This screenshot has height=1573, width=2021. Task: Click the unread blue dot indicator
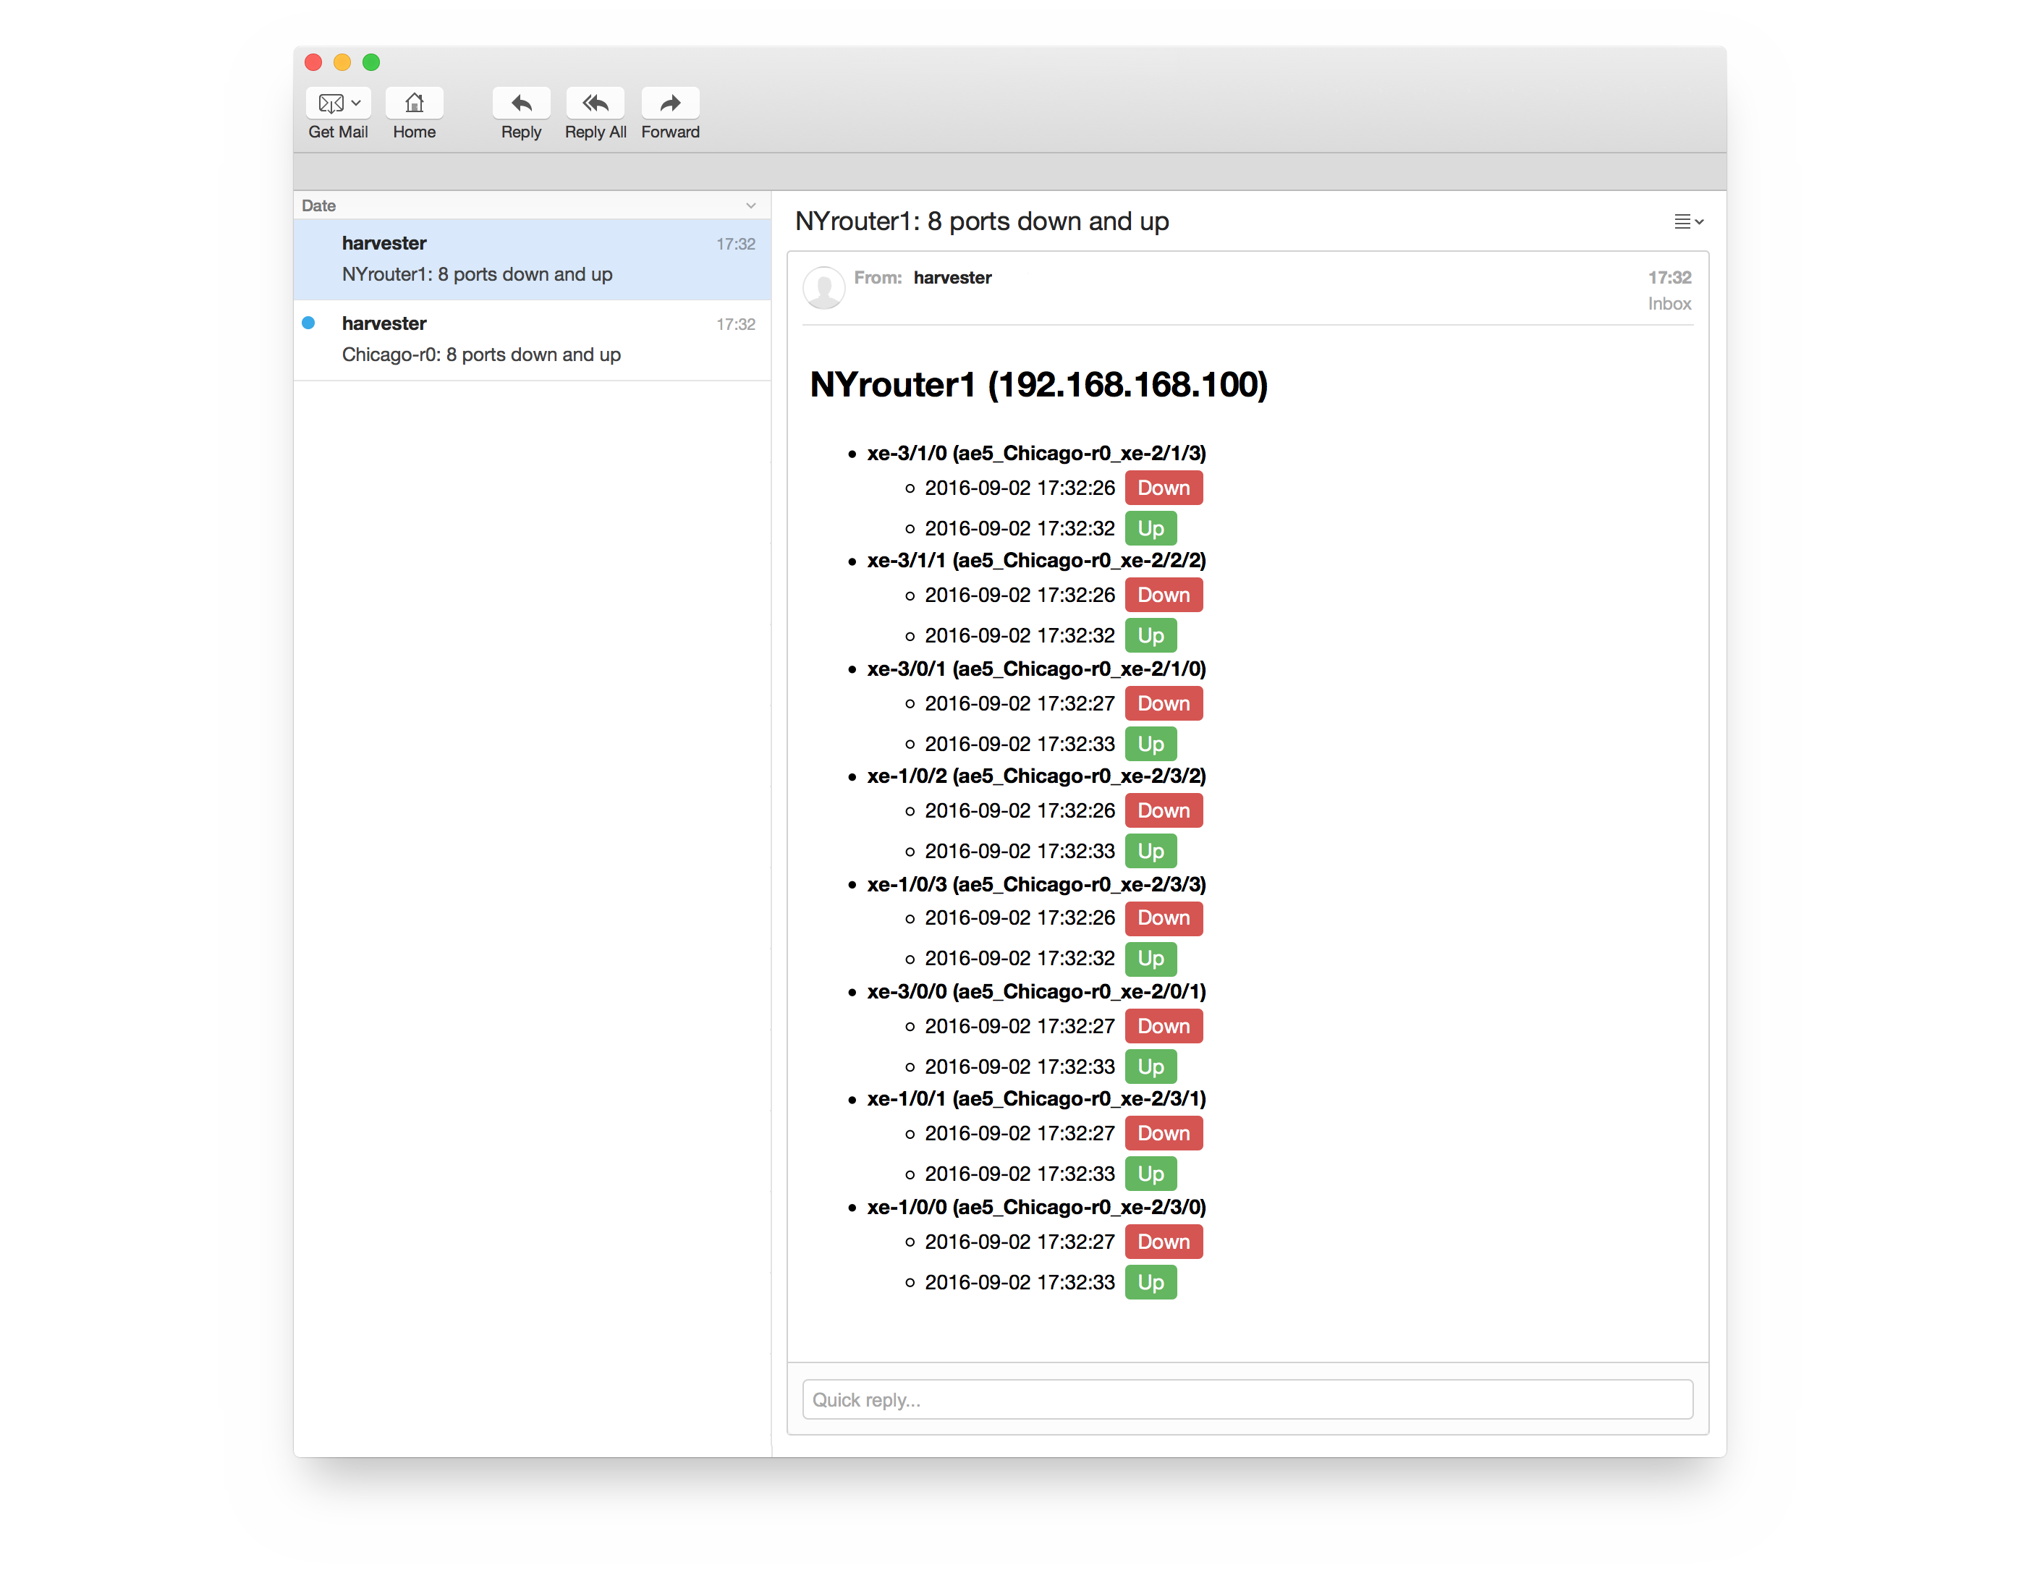pyautogui.click(x=308, y=323)
